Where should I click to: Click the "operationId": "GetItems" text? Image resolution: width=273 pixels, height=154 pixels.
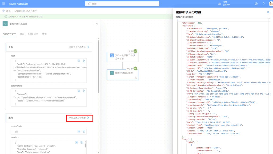[x=30, y=77]
